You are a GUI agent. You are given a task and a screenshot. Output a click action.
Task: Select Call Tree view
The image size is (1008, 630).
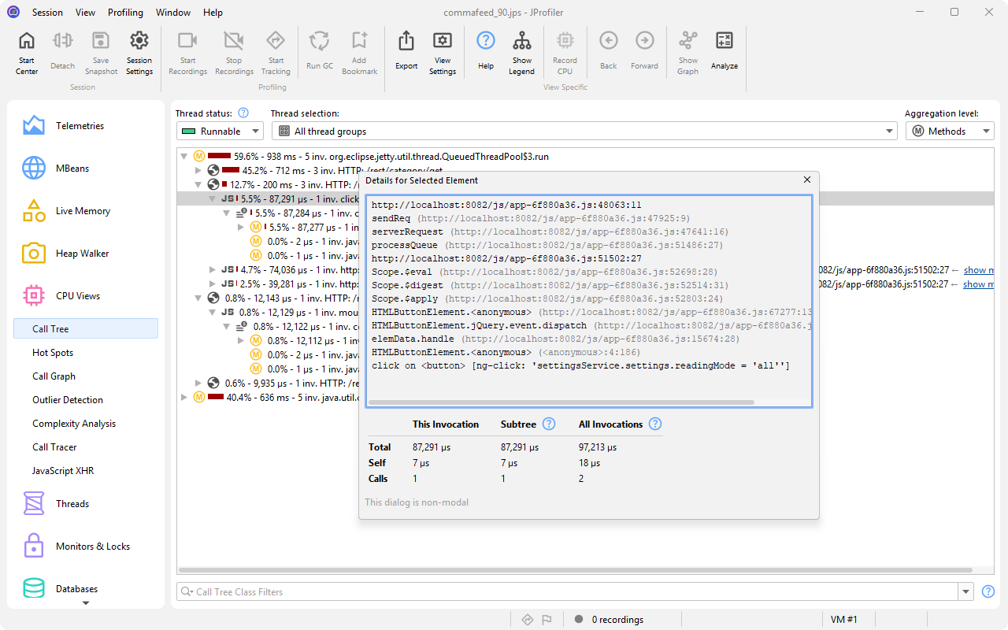click(x=86, y=329)
